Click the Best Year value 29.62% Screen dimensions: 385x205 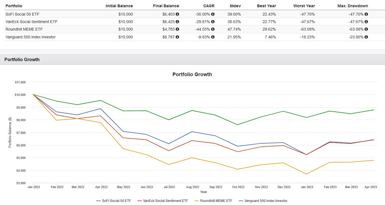(269, 29)
